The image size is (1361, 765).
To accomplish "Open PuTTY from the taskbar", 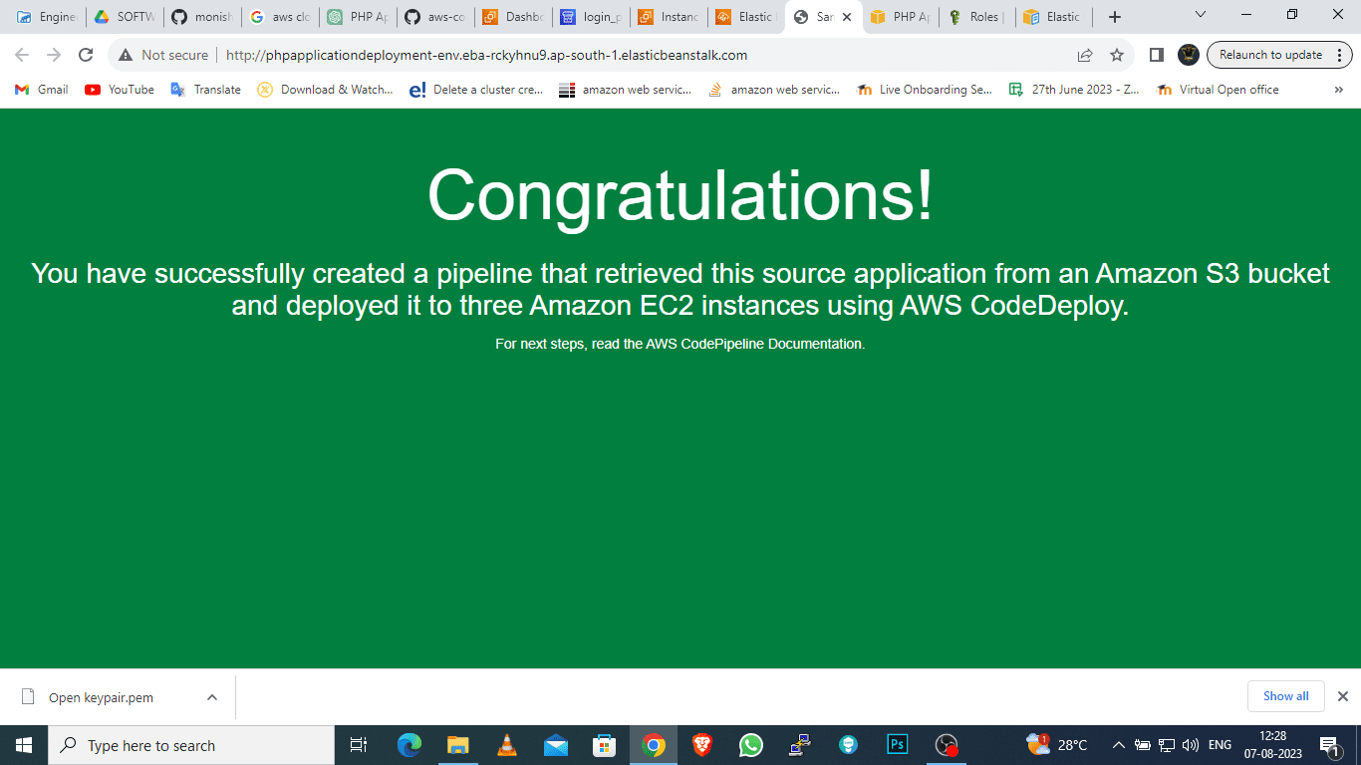I will [x=799, y=745].
